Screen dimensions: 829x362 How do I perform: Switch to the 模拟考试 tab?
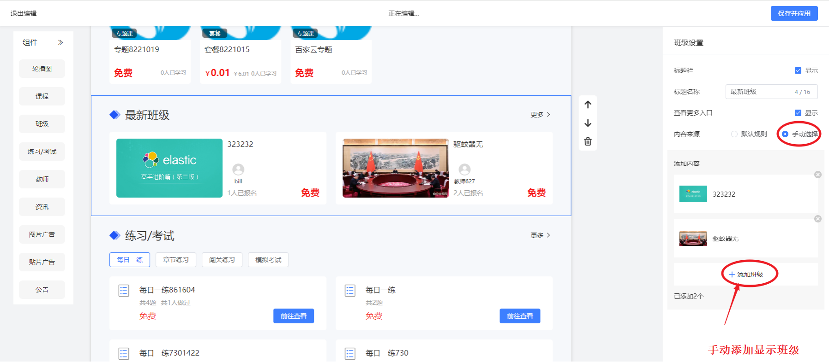pos(268,260)
